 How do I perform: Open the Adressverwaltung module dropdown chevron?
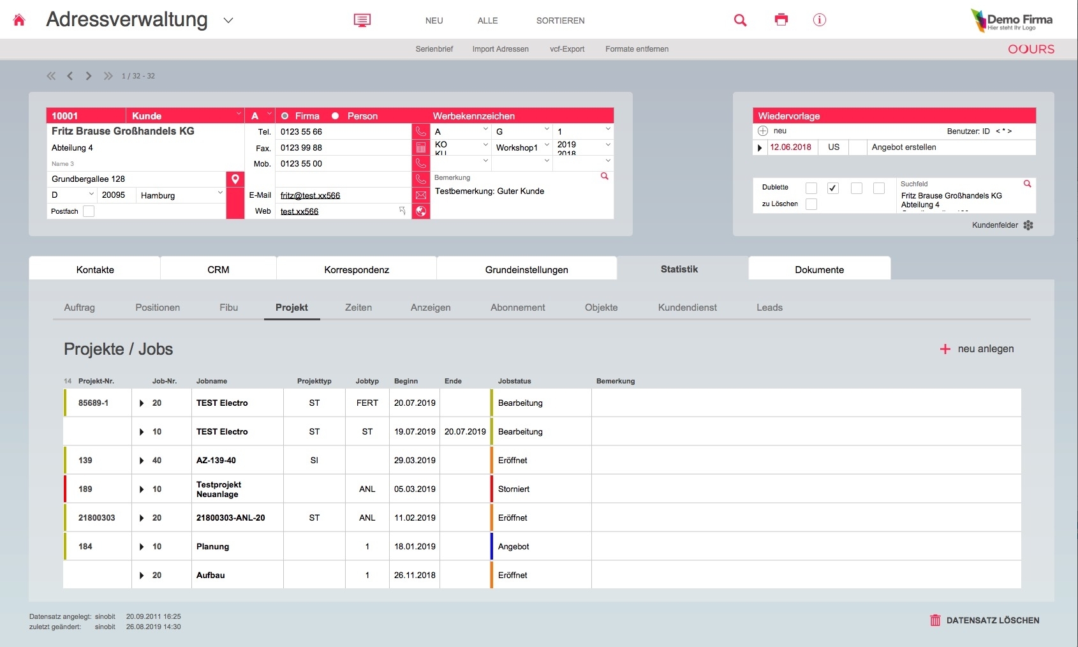click(228, 20)
